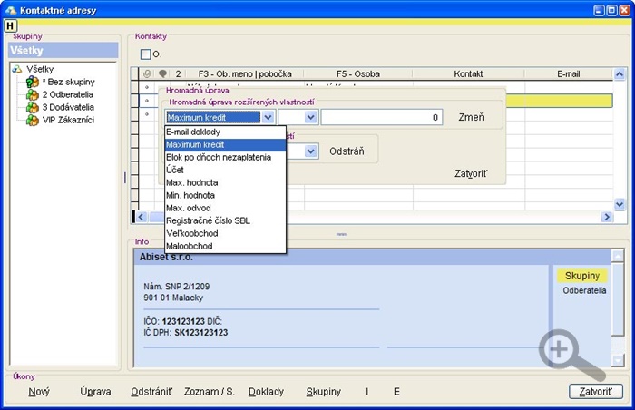635x410 pixels.
Task: Click the bottom-right Zatvoriť window button
Action: pos(596,392)
